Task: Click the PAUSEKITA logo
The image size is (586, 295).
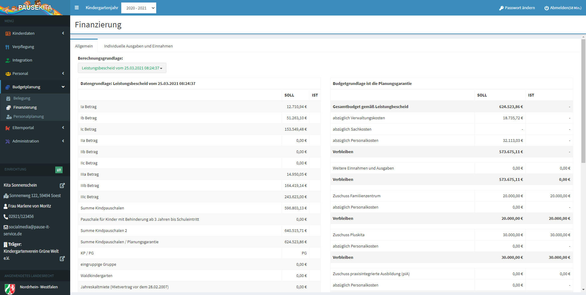Action: [x=34, y=8]
